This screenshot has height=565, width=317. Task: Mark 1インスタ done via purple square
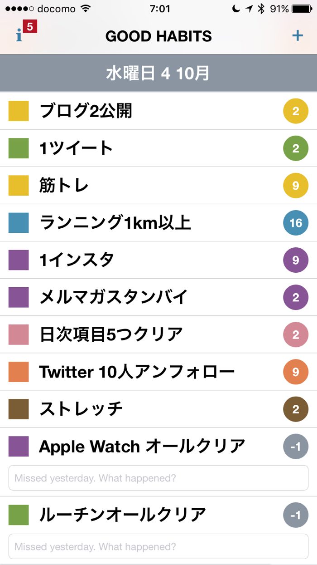(x=19, y=260)
